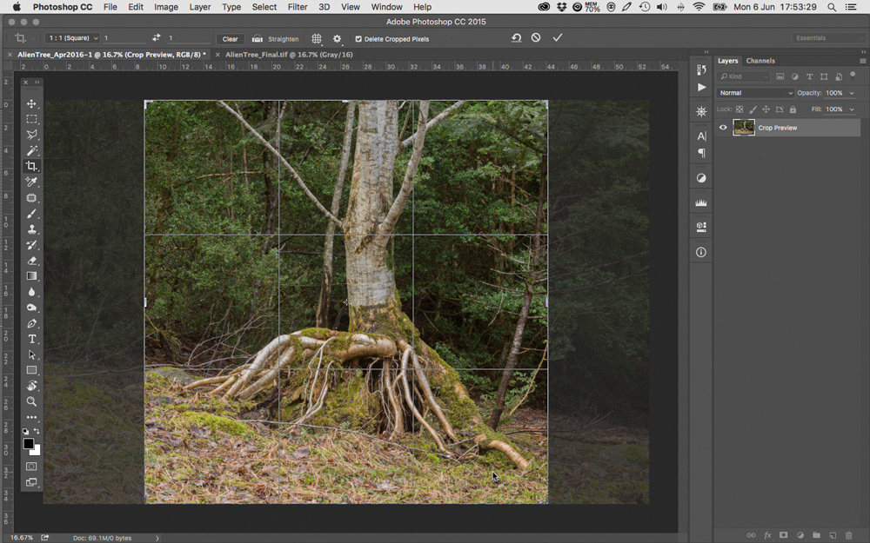The height and width of the screenshot is (543, 870).
Task: Switch to the Channels tab
Action: (760, 61)
